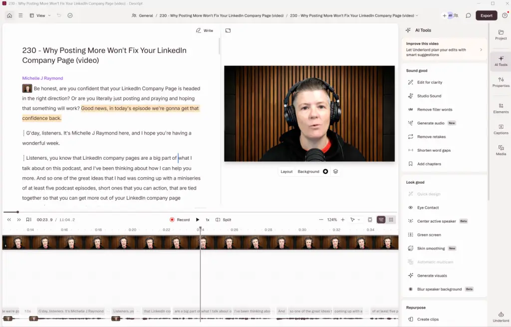Apply Blur speaker background
511x327 pixels.
[x=440, y=289]
